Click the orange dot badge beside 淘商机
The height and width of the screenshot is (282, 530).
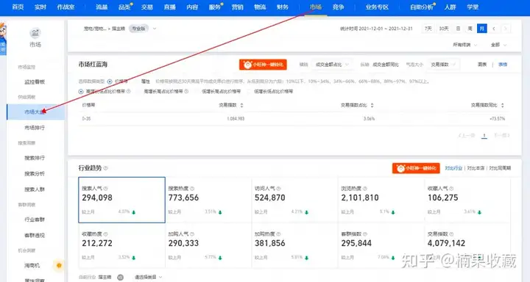coord(59,265)
